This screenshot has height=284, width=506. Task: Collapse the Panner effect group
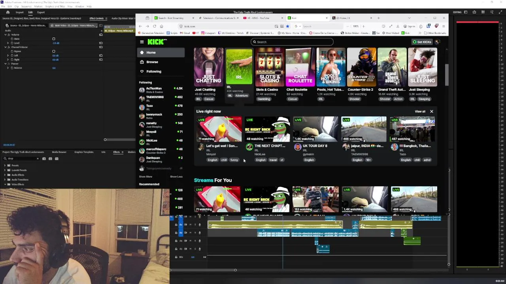pos(6,64)
